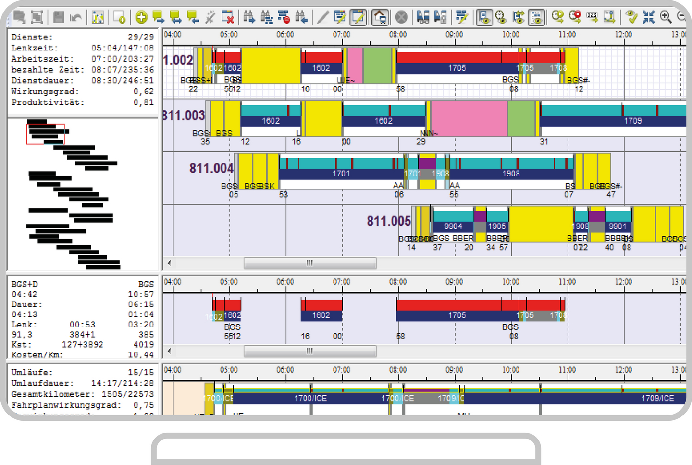Click the clock with red stop icon
This screenshot has height=465, width=692.
[x=575, y=18]
